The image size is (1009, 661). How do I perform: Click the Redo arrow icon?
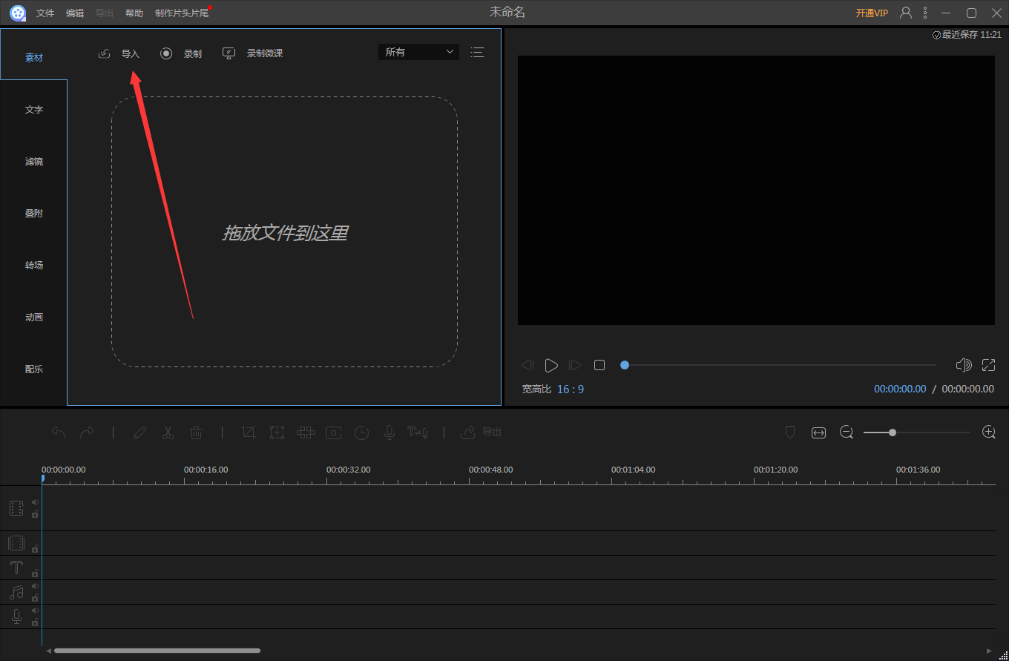click(86, 433)
